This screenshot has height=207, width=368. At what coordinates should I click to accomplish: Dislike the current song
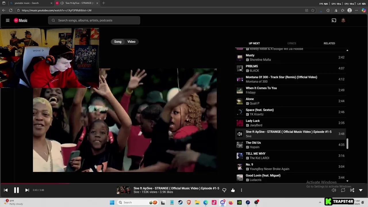(x=224, y=190)
